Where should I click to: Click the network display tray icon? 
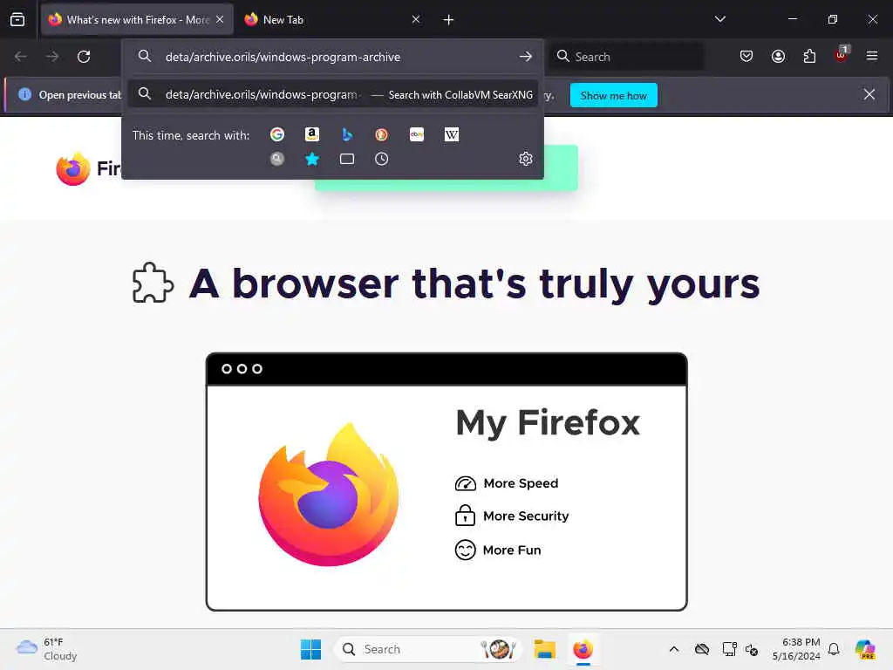click(729, 649)
